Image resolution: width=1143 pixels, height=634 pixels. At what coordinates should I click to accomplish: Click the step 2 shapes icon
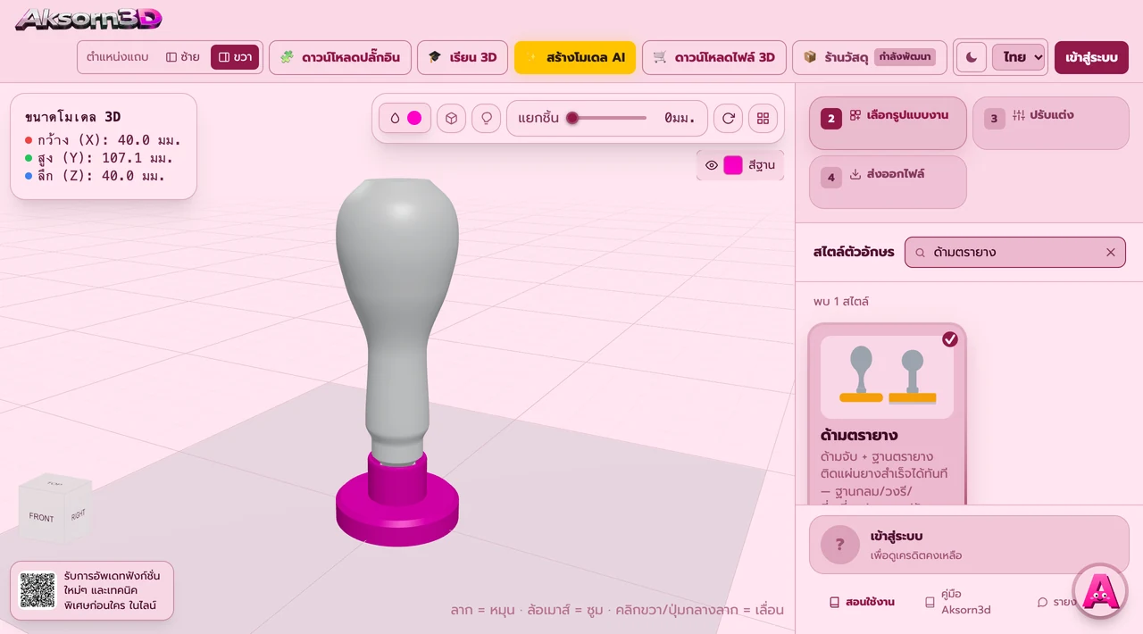coord(855,115)
